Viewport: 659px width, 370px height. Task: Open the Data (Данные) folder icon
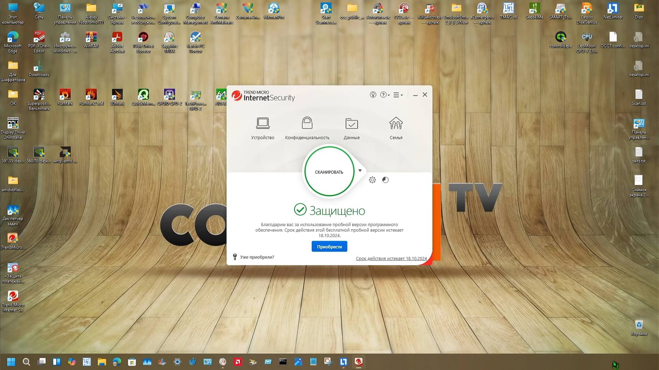(351, 124)
